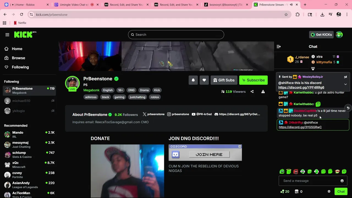Open Following in the sidebar
Image resolution: width=352 pixels, height=198 pixels.
coord(20,67)
